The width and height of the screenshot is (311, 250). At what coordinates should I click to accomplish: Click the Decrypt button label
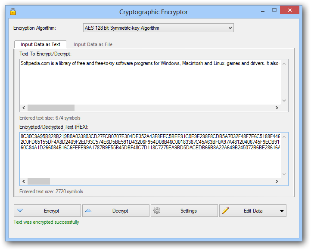(120, 211)
